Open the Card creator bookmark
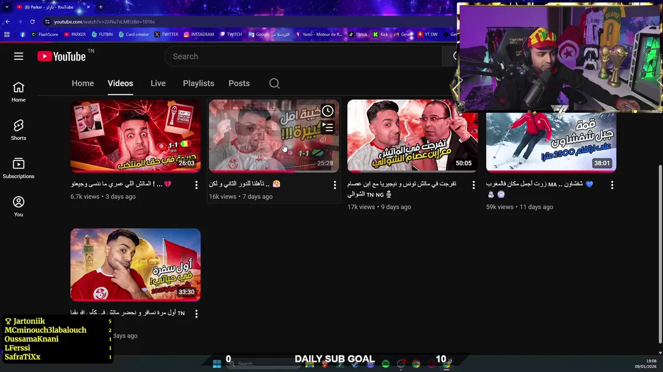 pos(133,35)
